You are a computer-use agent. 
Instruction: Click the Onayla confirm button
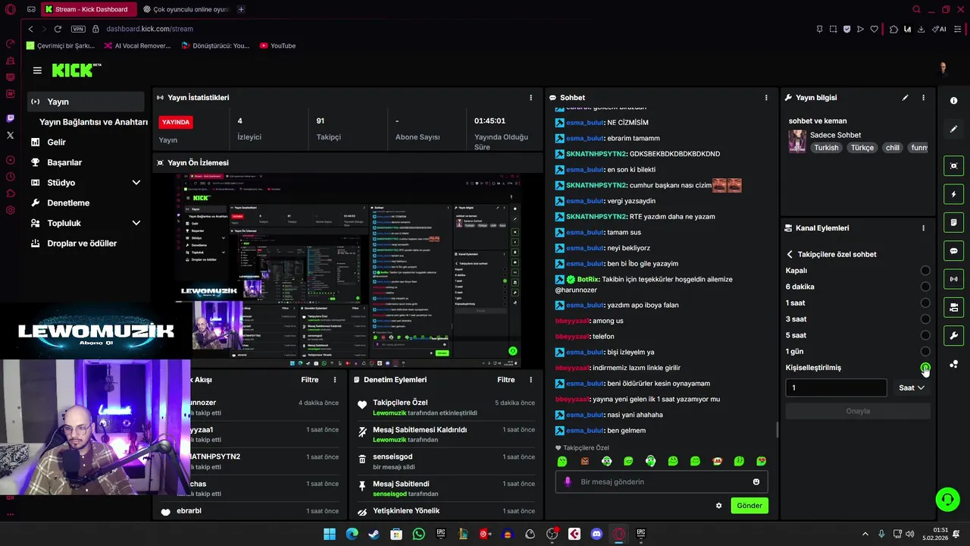(x=858, y=411)
